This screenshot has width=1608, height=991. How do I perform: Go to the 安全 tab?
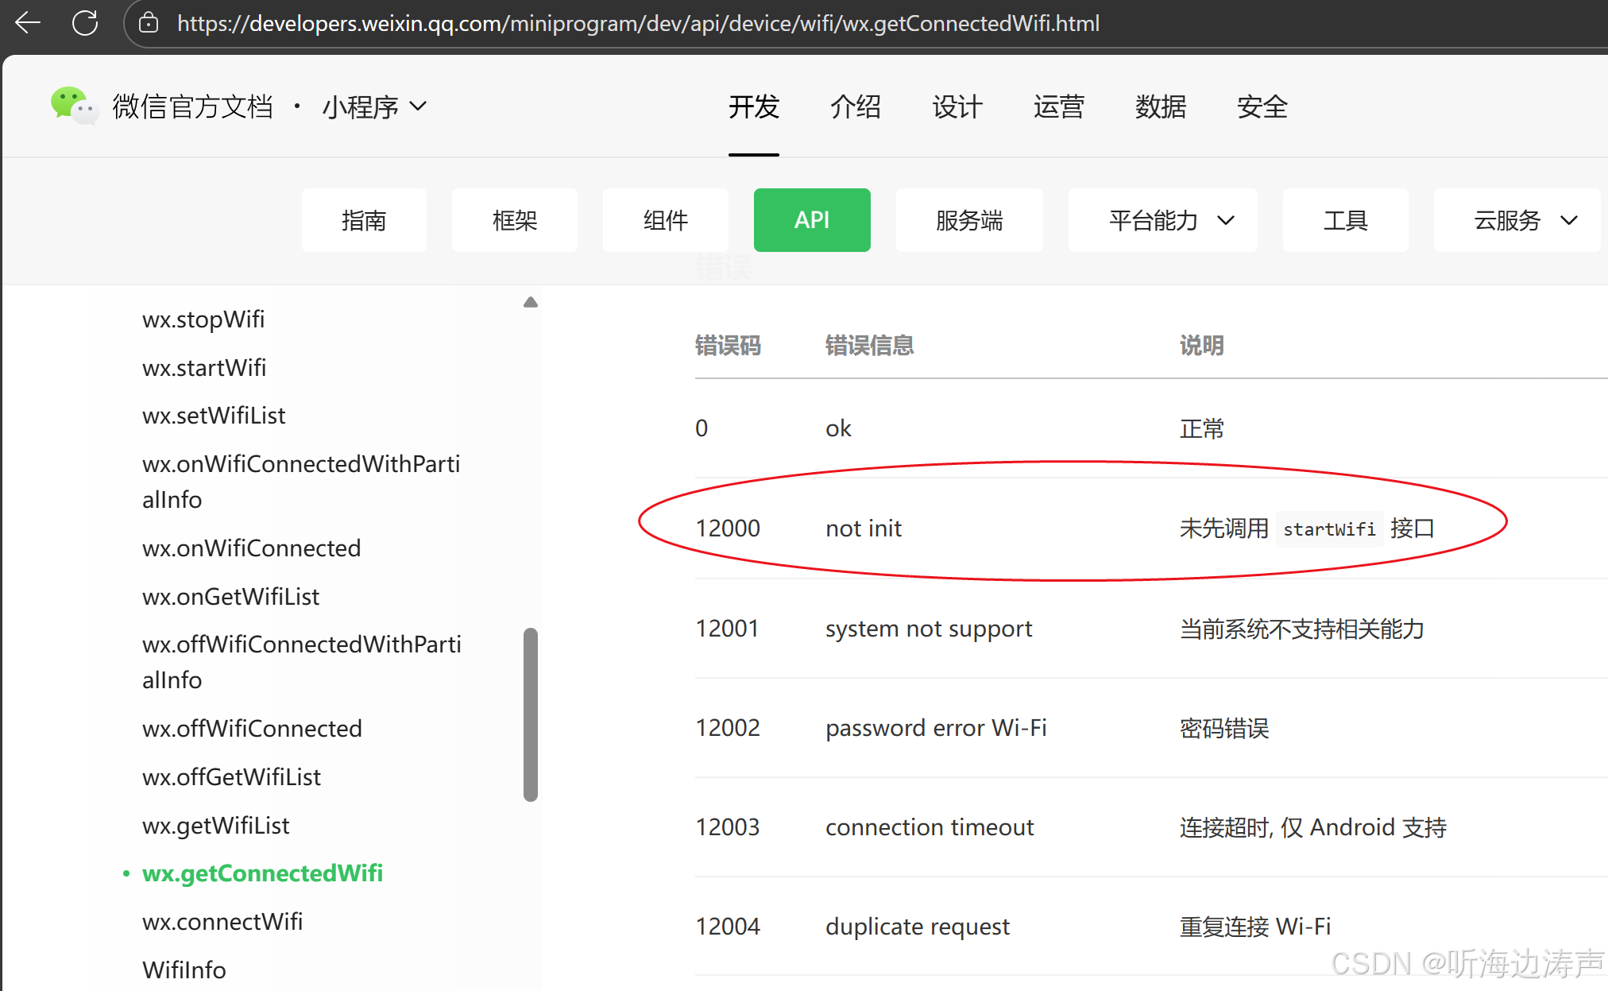pyautogui.click(x=1262, y=106)
